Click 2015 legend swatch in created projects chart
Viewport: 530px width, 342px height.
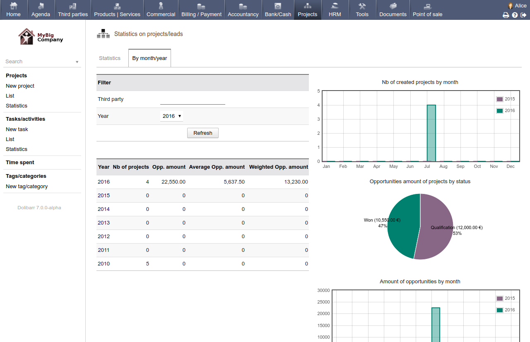(x=500, y=99)
